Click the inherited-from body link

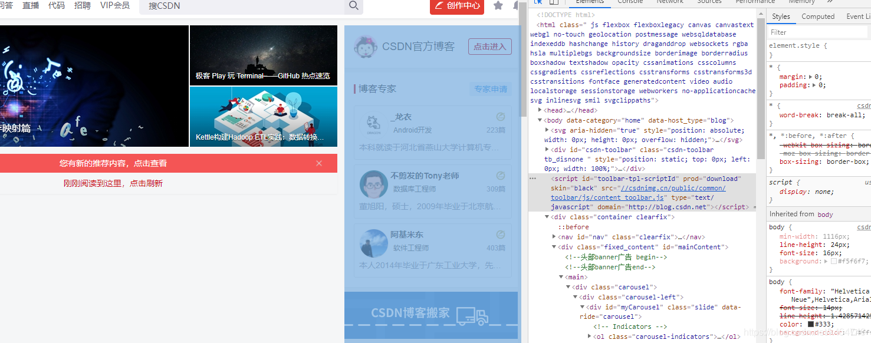825,214
